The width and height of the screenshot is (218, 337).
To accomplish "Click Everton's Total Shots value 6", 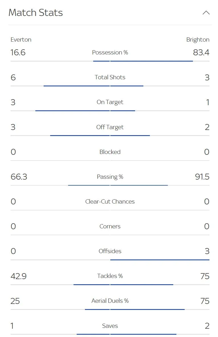I will pyautogui.click(x=13, y=77).
